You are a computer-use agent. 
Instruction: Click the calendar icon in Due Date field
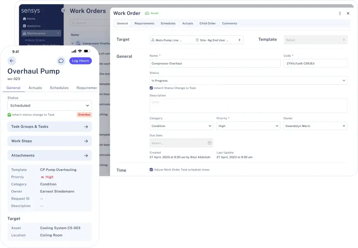(x=209, y=143)
